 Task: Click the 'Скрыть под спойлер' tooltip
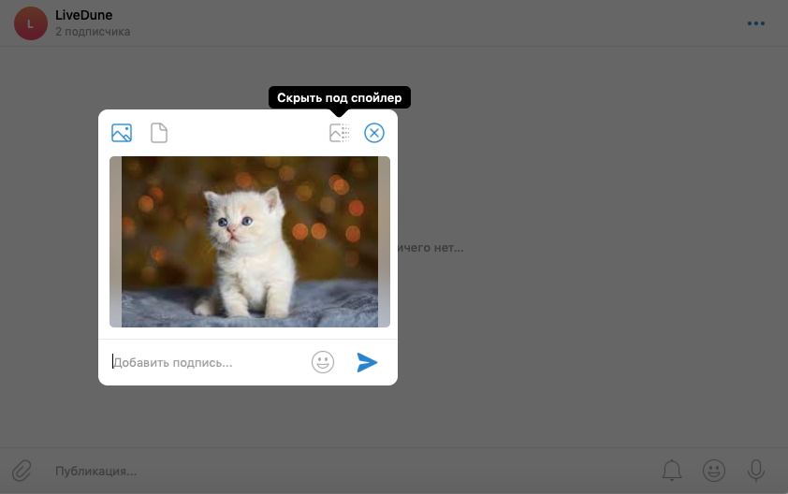click(339, 97)
